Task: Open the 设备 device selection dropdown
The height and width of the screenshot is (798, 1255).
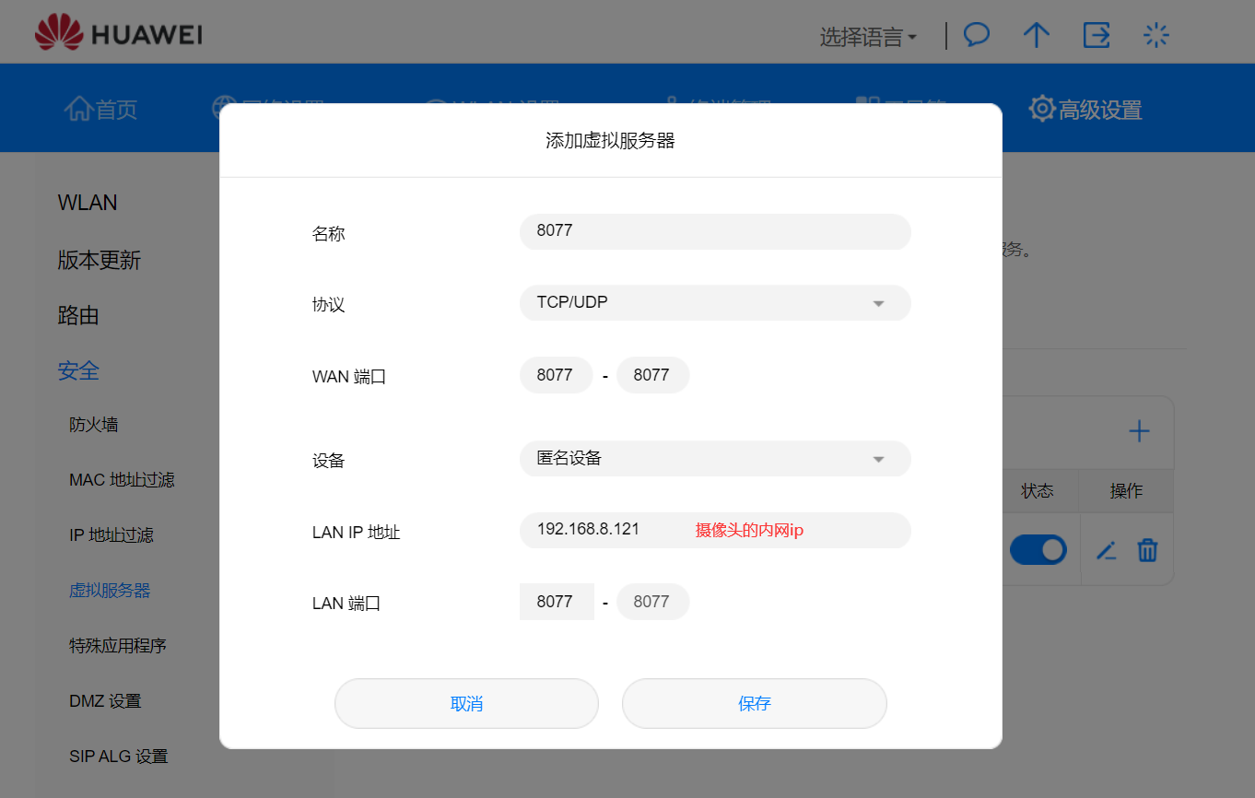Action: [714, 458]
